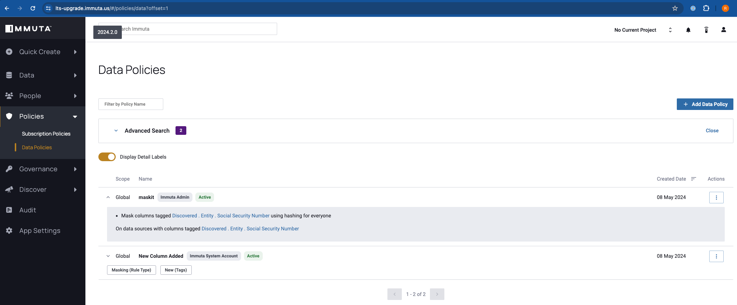The width and height of the screenshot is (737, 305).
Task: Click the Immuta System Account label
Action: click(x=214, y=256)
